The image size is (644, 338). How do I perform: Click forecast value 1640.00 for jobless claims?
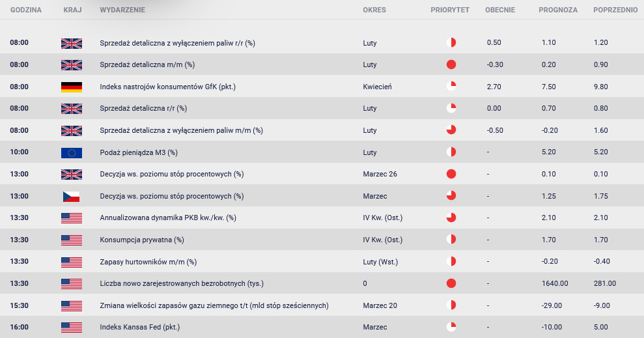click(x=555, y=283)
